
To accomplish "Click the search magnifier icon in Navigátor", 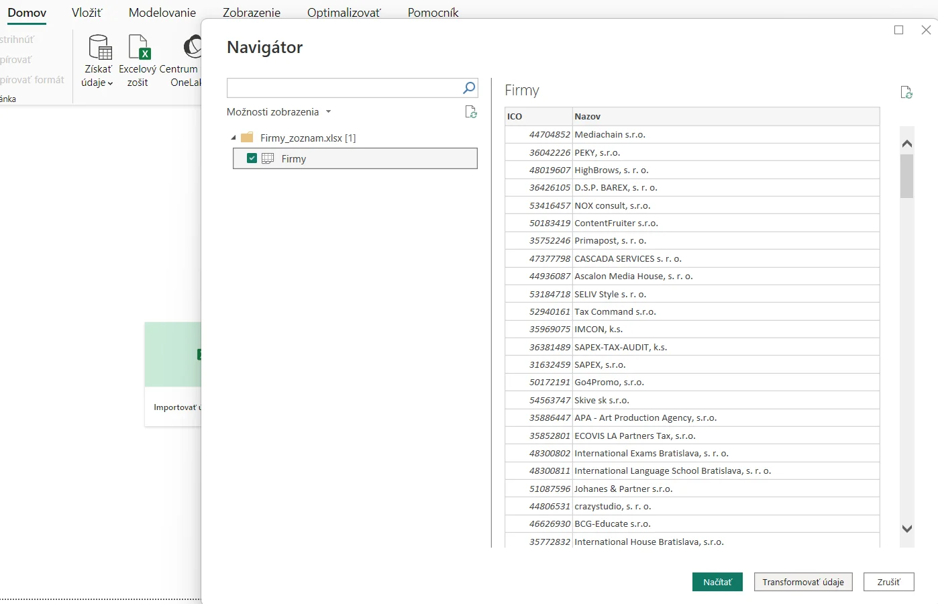I will (x=469, y=87).
